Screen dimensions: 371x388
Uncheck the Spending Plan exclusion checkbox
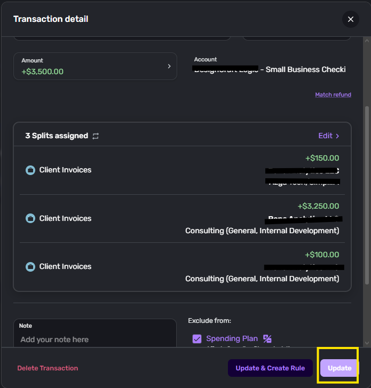click(197, 338)
